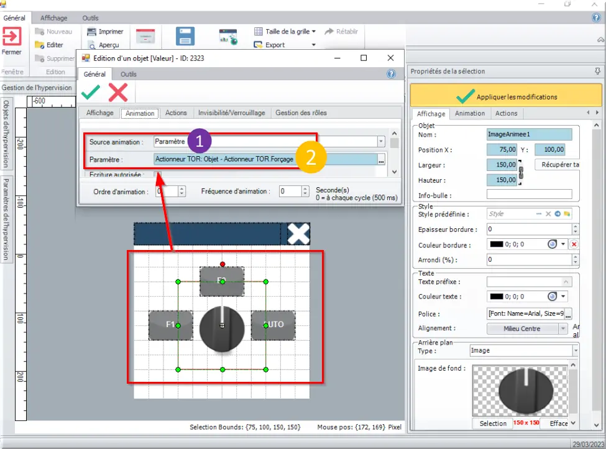The height and width of the screenshot is (449, 606).
Task: Click the Selection button under background image
Action: coord(493,424)
